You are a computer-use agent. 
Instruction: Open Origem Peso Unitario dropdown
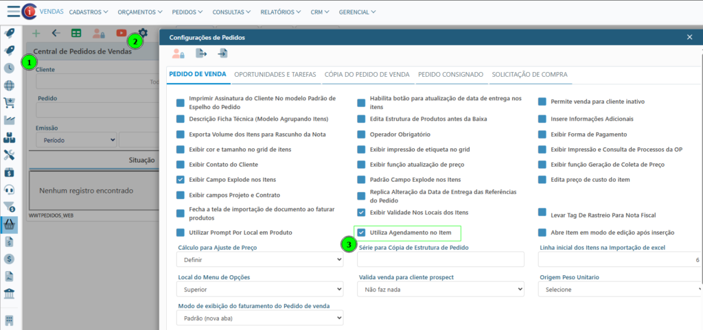pyautogui.click(x=620, y=290)
